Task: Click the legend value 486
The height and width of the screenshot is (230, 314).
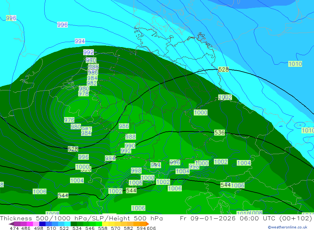Action: click(x=26, y=228)
